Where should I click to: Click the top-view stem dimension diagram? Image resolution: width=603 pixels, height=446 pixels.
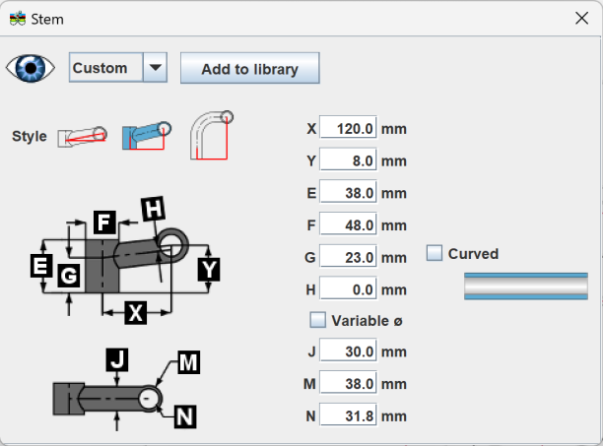pos(126,389)
